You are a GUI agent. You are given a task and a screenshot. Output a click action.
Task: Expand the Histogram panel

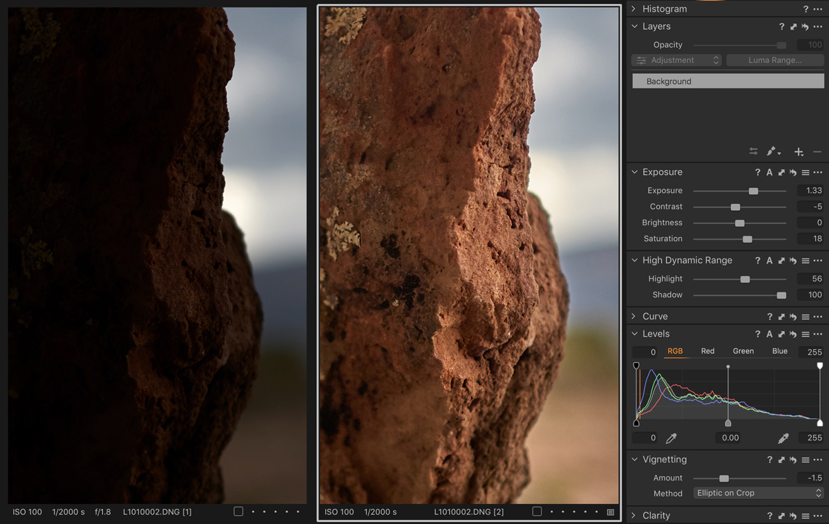point(634,9)
